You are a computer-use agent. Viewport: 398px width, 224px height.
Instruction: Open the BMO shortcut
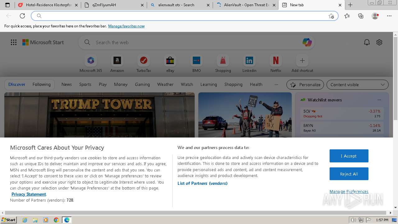tap(197, 63)
